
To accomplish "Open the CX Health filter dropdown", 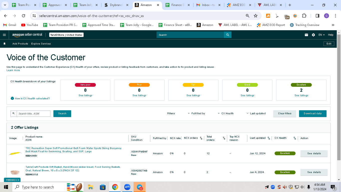I will pos(226,113).
